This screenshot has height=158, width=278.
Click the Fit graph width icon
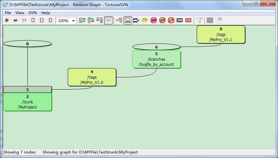tap(42, 21)
